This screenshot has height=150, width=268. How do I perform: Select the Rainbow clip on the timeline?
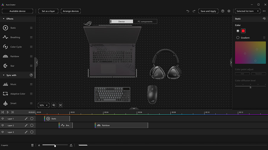coord(121,126)
